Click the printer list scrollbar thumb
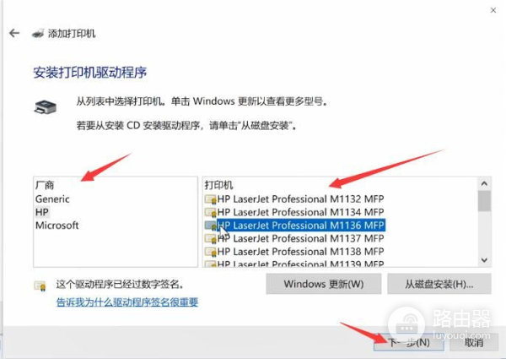 tap(484, 201)
